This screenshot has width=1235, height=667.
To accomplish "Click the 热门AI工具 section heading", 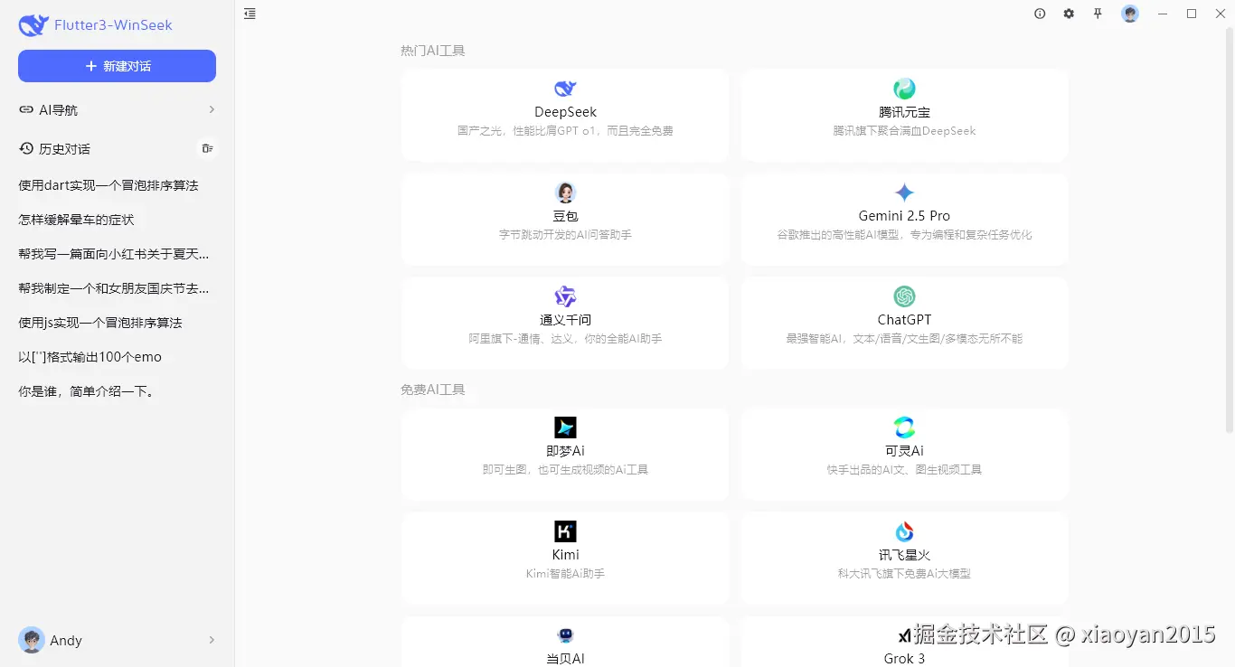I will pyautogui.click(x=432, y=51).
